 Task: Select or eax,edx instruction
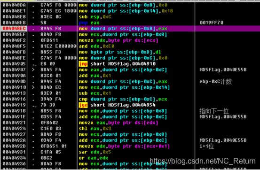click(94, 158)
